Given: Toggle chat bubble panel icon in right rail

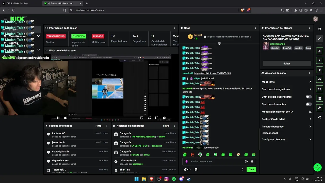Looking at the screenshot, I should [319, 79].
